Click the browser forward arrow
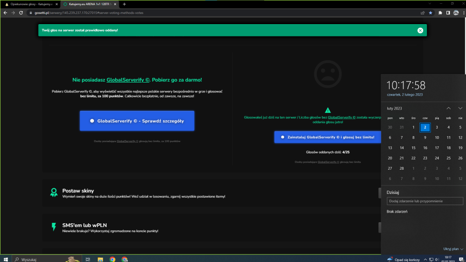The image size is (466, 262). pyautogui.click(x=13, y=13)
